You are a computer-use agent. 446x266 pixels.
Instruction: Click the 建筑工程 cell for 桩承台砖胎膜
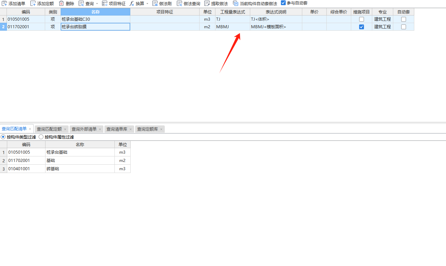point(383,27)
